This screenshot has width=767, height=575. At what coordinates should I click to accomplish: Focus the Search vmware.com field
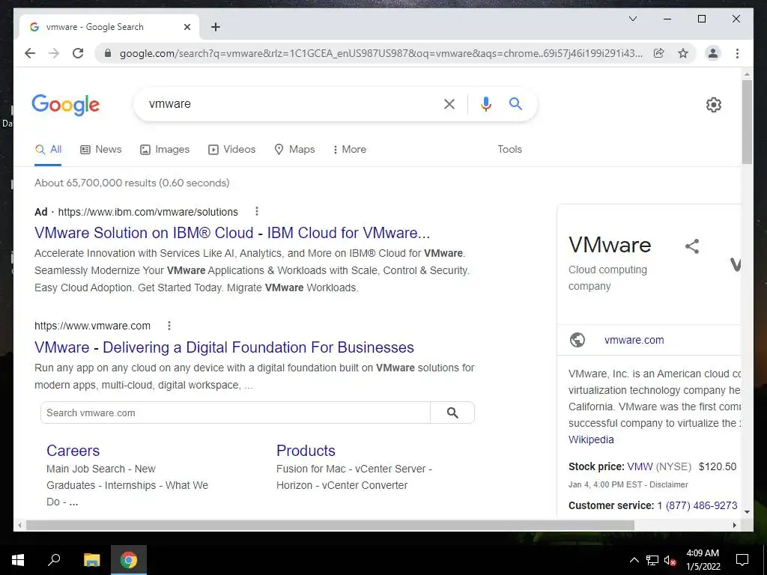coord(235,413)
